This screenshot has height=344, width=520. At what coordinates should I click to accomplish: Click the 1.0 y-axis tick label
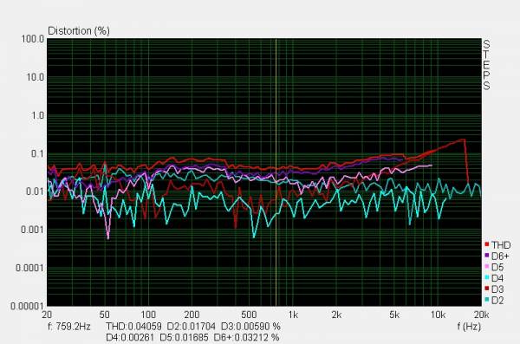(x=37, y=115)
